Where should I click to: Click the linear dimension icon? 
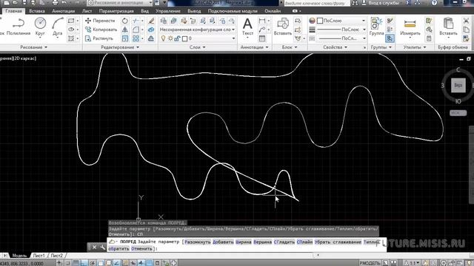[x=262, y=21]
